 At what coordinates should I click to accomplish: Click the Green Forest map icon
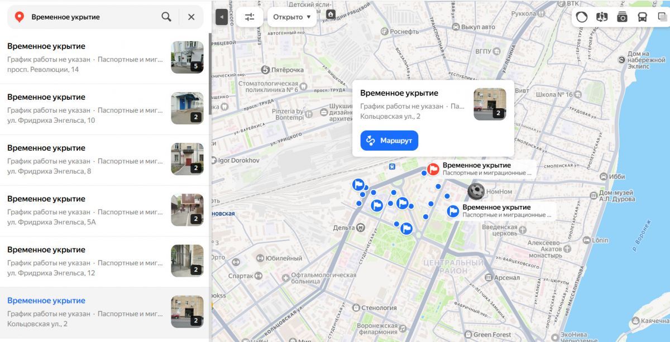467,335
